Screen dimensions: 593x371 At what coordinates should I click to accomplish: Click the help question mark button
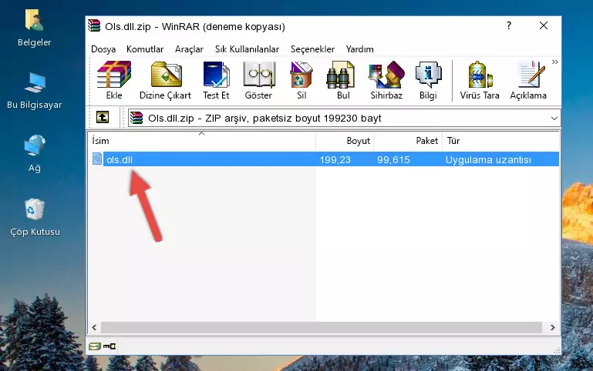click(509, 25)
